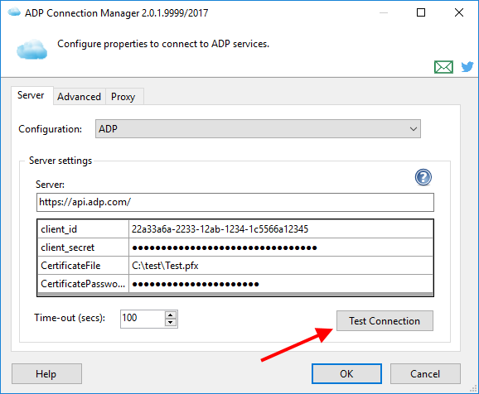This screenshot has height=394, width=479.
Task: Select the client_id value cell
Action: click(281, 229)
